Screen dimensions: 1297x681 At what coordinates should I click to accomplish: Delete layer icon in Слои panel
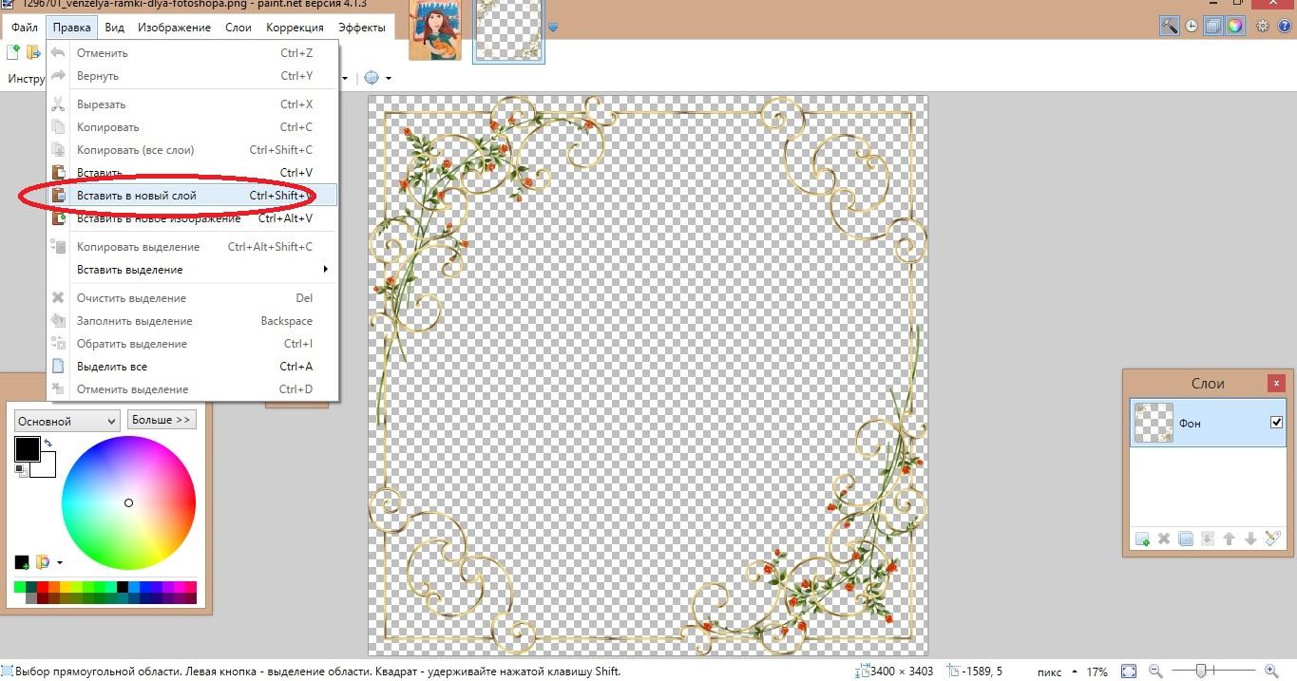1164,539
